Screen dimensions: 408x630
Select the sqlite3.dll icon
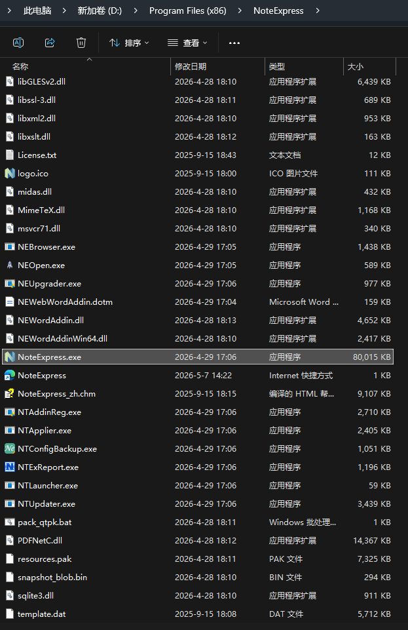click(x=10, y=596)
